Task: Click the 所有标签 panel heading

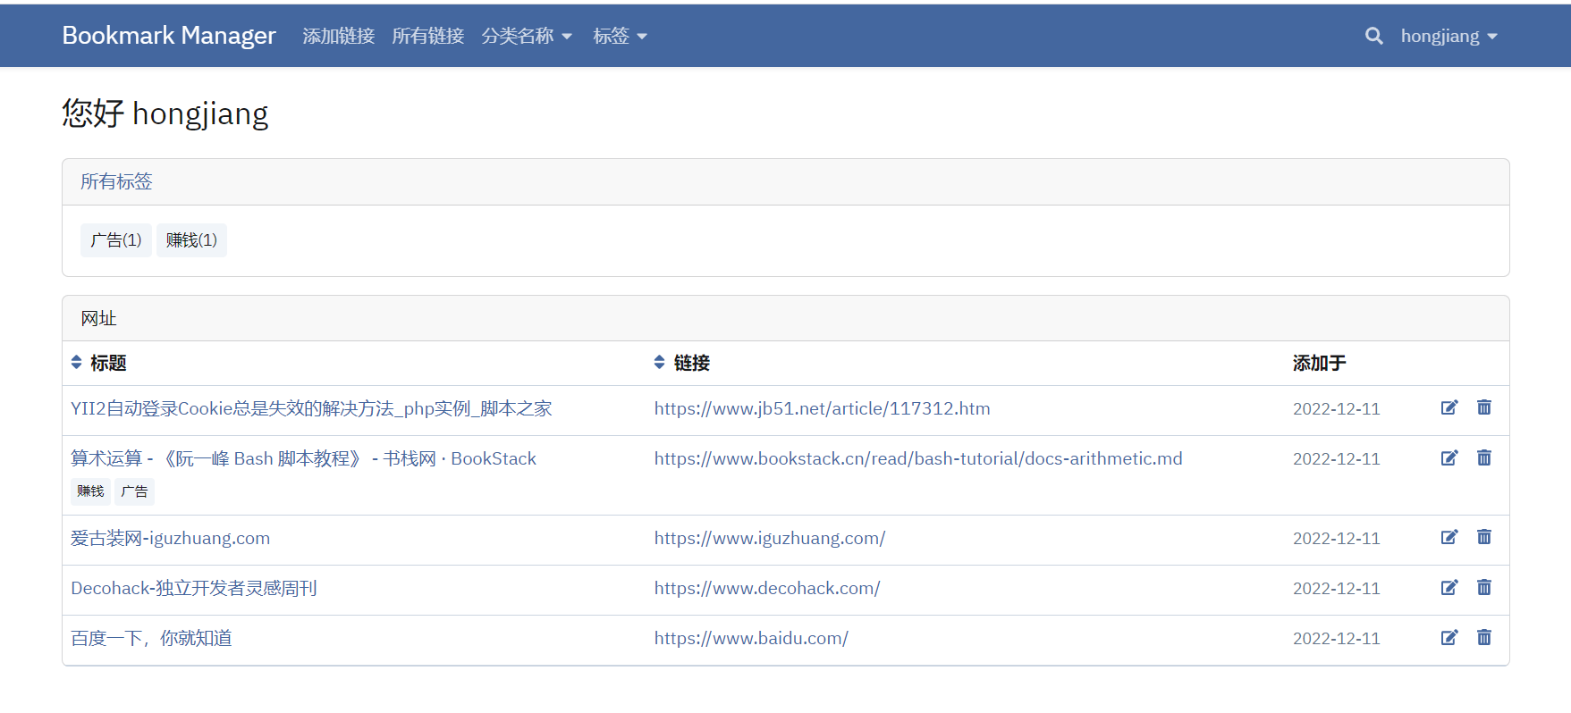Action: [116, 181]
